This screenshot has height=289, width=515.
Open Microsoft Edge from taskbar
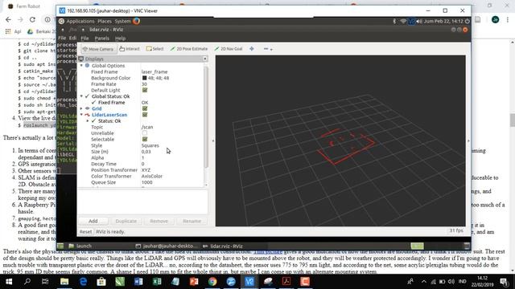pyautogui.click(x=83, y=282)
